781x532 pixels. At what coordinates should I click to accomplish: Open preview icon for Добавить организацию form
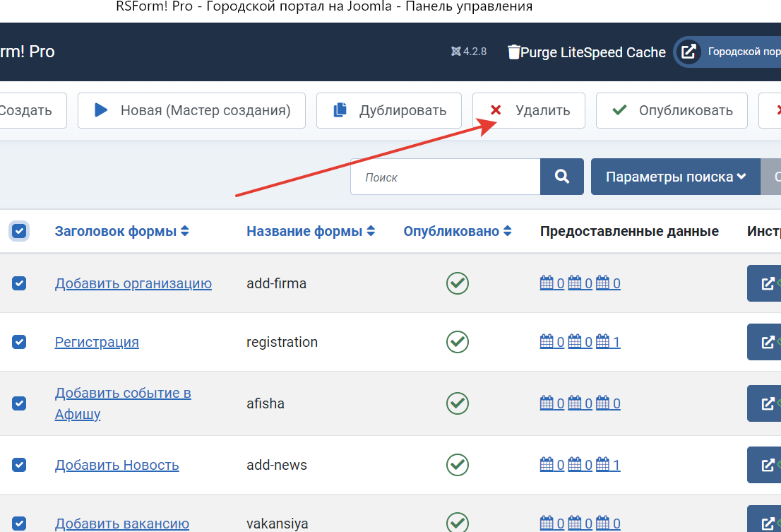click(x=767, y=283)
